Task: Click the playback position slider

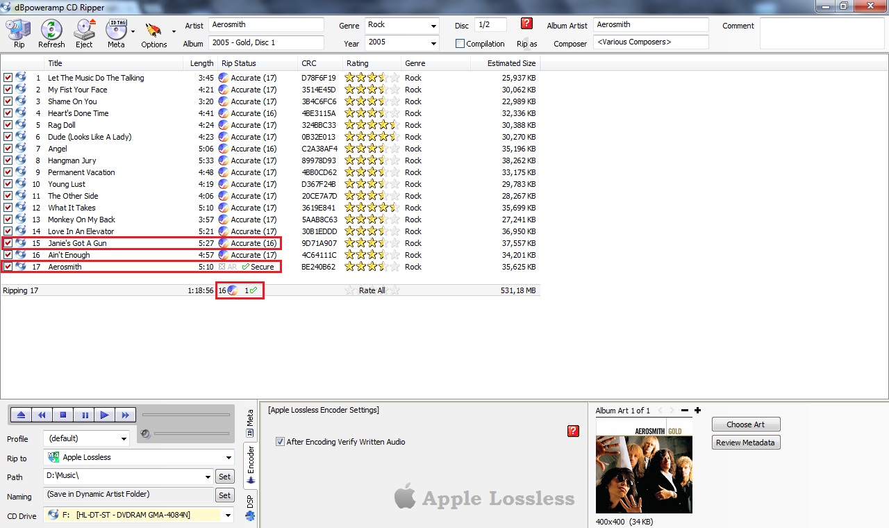Action: coord(185,415)
